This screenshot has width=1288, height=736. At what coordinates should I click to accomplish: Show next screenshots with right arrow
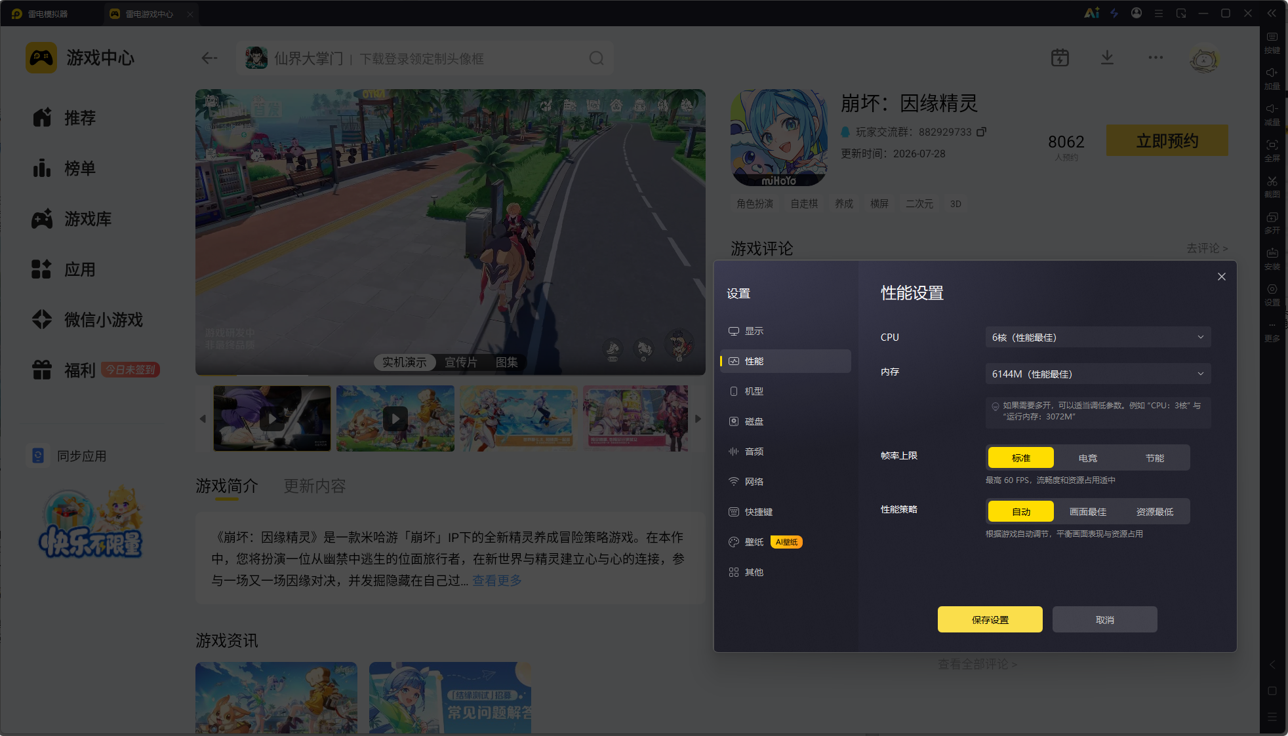(x=698, y=419)
